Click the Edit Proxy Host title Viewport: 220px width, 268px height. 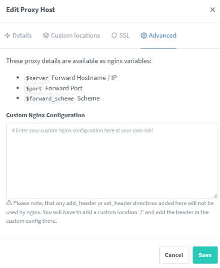coord(30,10)
